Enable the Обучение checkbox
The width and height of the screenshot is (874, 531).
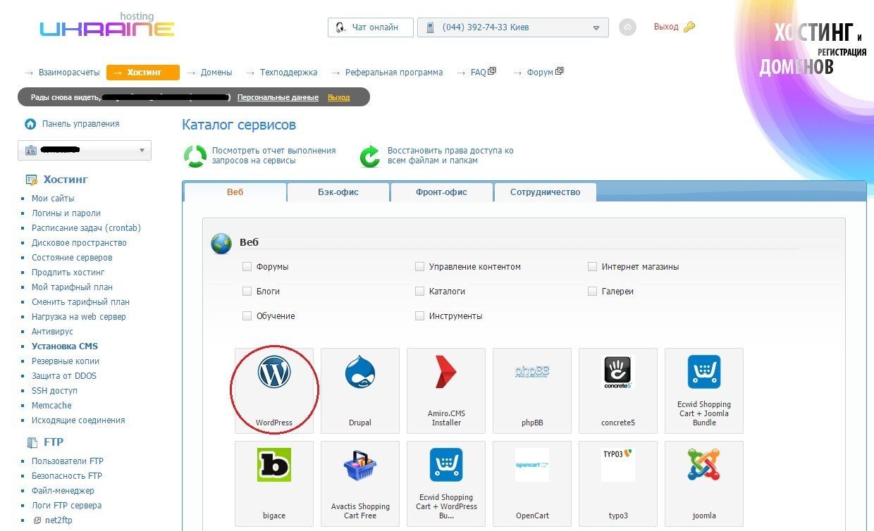247,316
